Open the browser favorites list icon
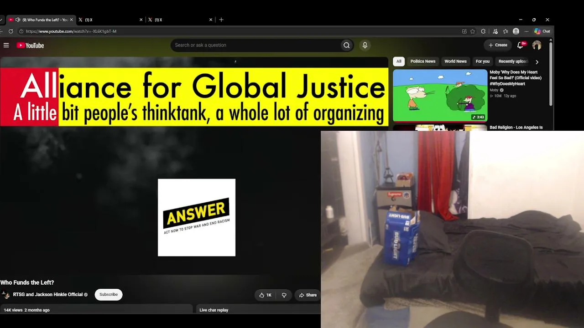The image size is (584, 328). click(506, 31)
